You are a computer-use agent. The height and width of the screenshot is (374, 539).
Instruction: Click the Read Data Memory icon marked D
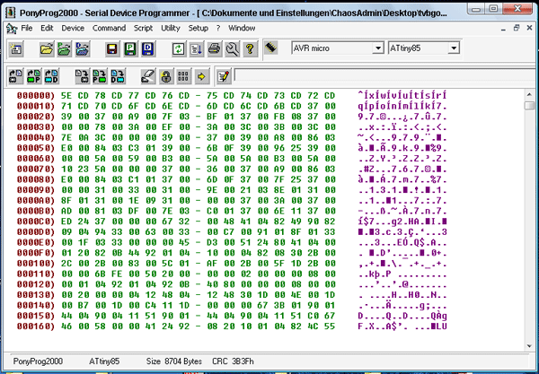point(51,76)
